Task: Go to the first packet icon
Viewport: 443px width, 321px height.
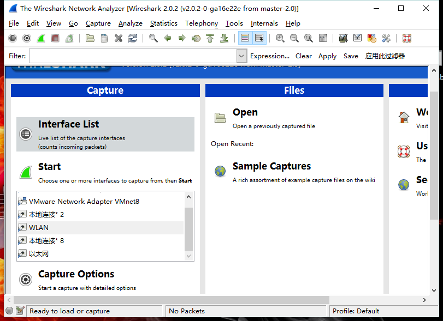Action: (210, 38)
